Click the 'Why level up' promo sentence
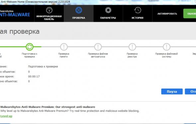 click(70, 111)
